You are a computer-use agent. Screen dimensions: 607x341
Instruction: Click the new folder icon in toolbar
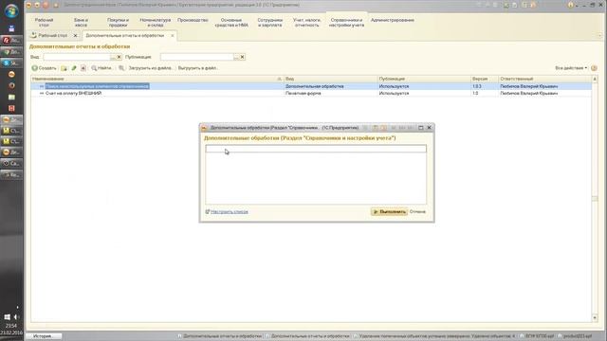click(x=64, y=68)
